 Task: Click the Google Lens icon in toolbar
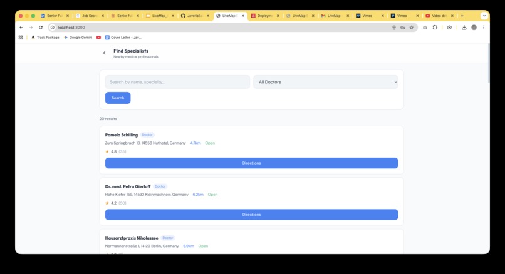tap(450, 28)
